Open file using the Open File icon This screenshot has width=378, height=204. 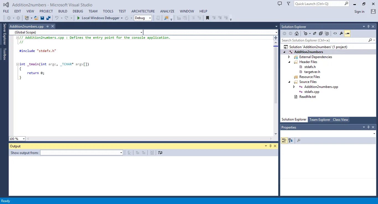click(36, 18)
